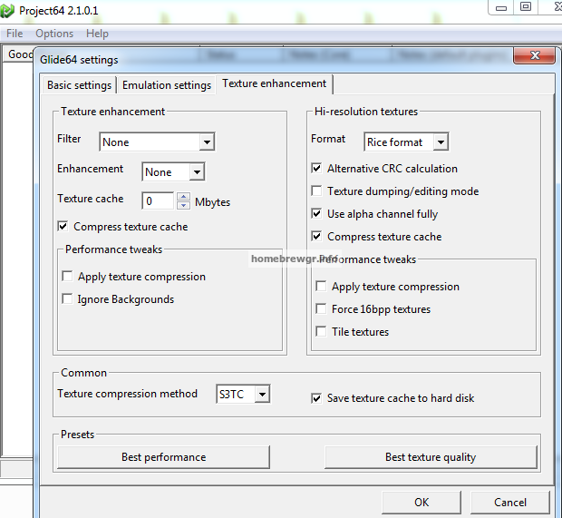Maximize the Project64 main window
The width and height of the screenshot is (562, 518).
tap(526, 7)
